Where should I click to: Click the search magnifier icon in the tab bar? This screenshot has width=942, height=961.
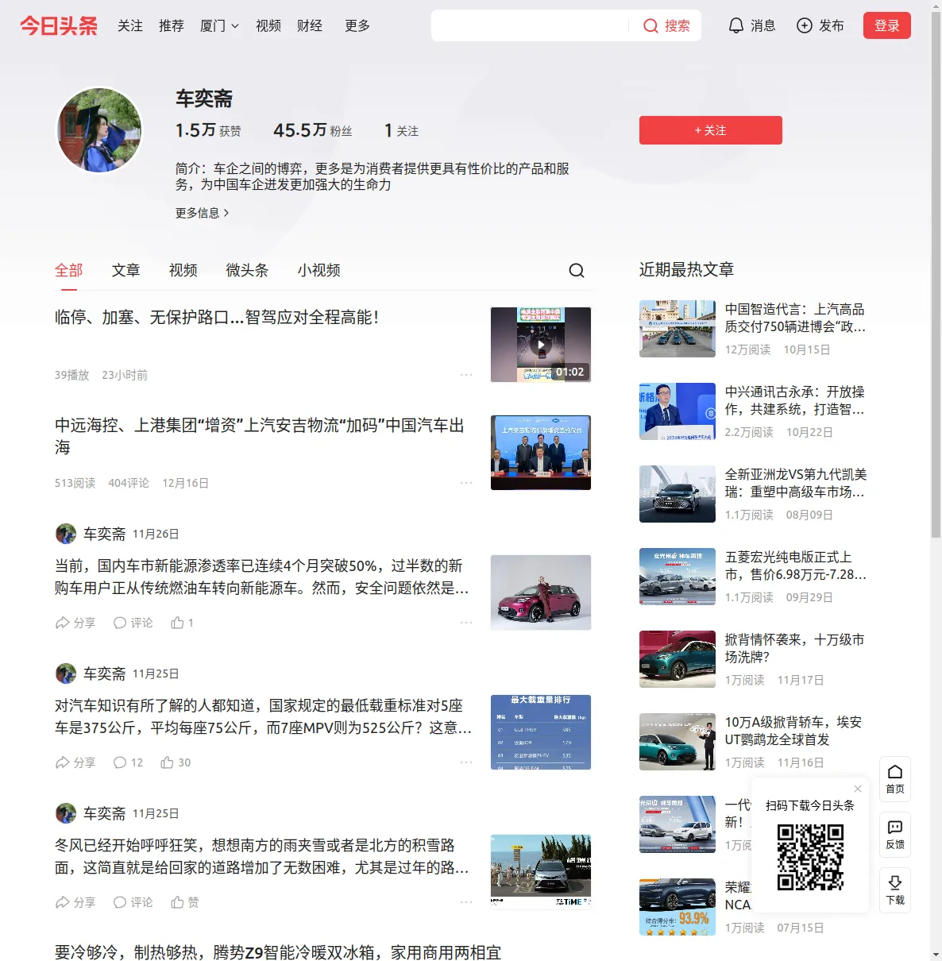tap(577, 271)
